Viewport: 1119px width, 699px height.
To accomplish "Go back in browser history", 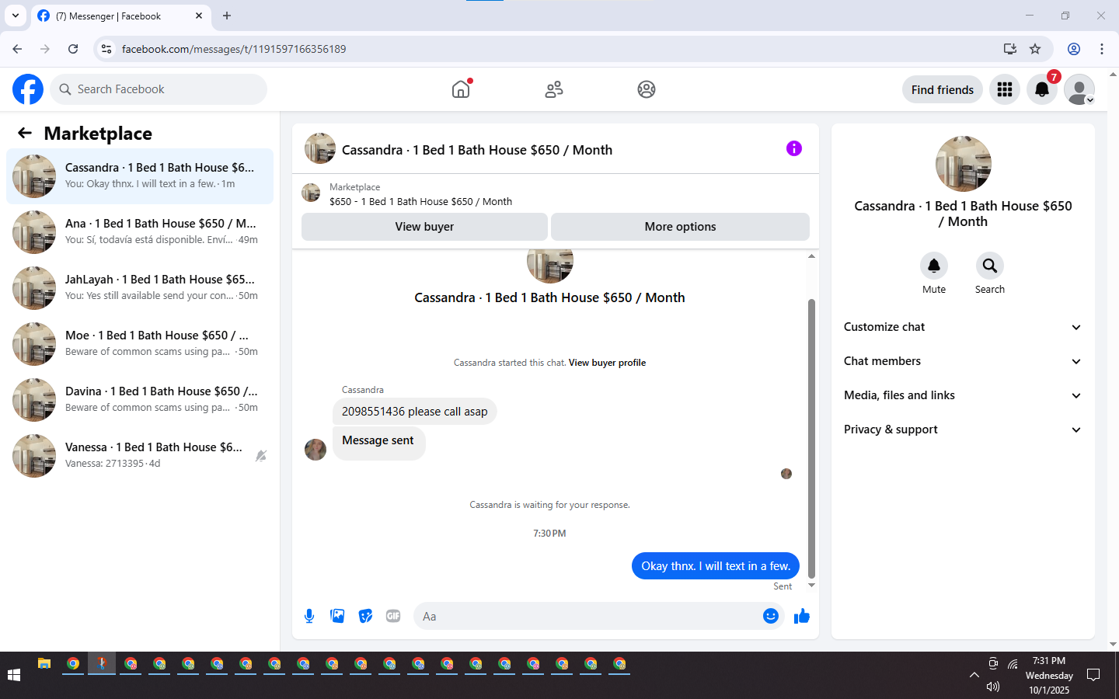I will (17, 49).
